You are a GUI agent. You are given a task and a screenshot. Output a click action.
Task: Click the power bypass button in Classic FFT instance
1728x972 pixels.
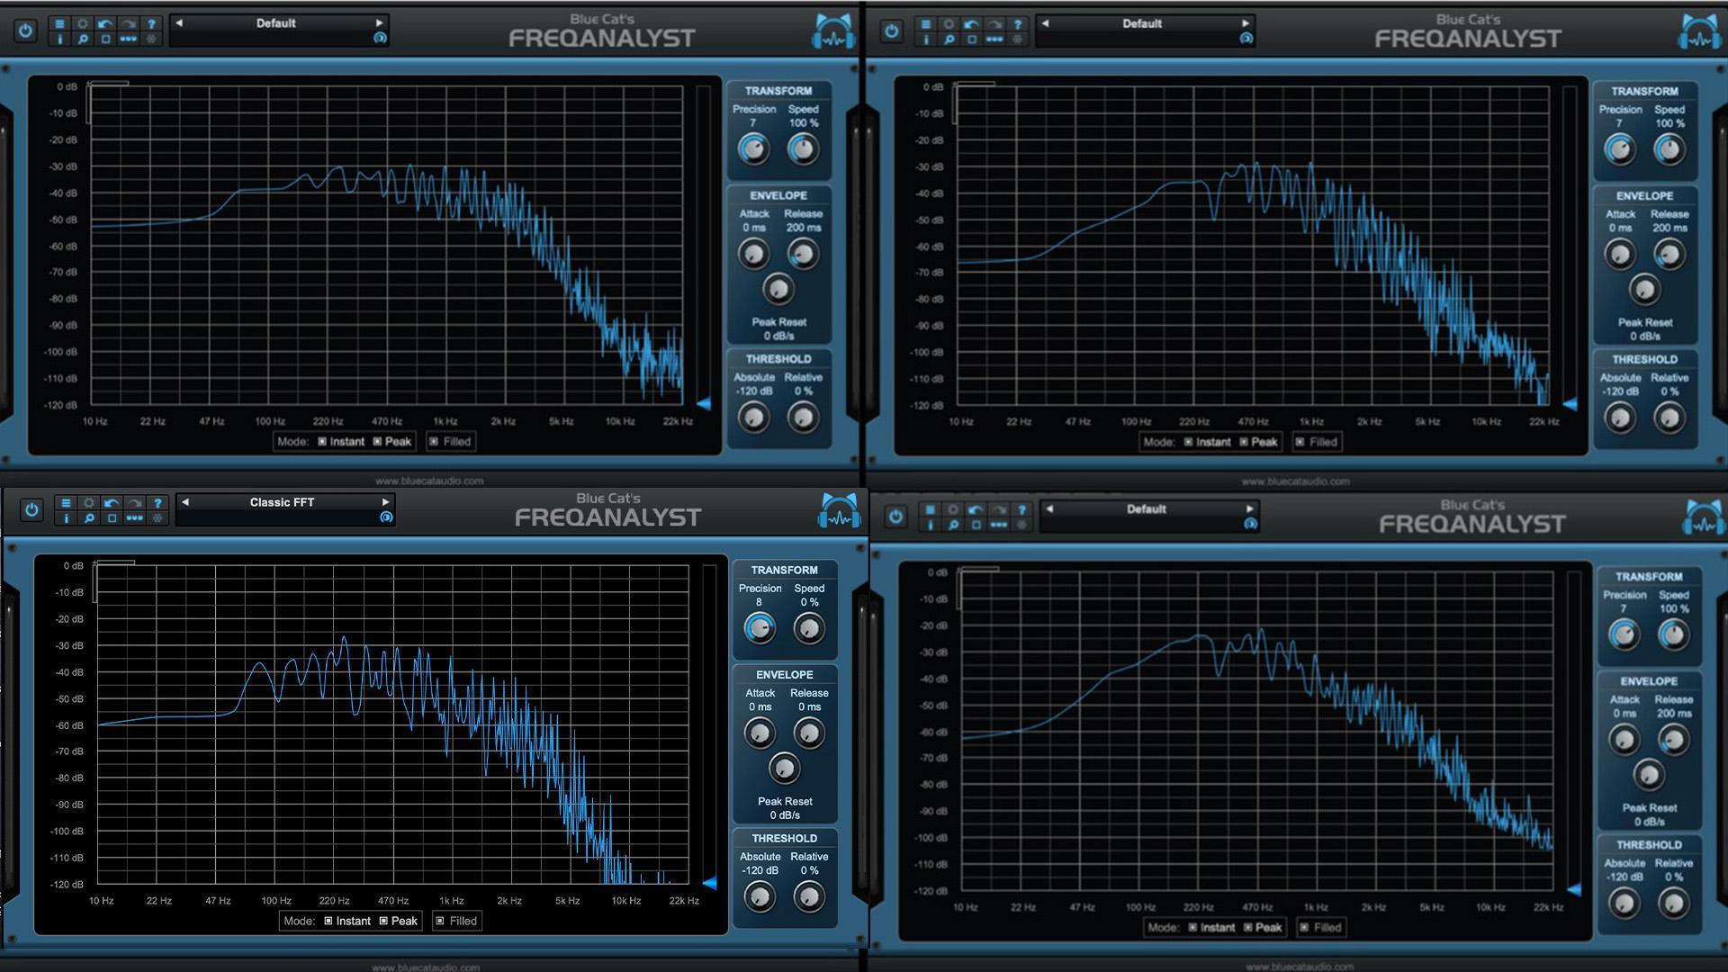(x=31, y=510)
